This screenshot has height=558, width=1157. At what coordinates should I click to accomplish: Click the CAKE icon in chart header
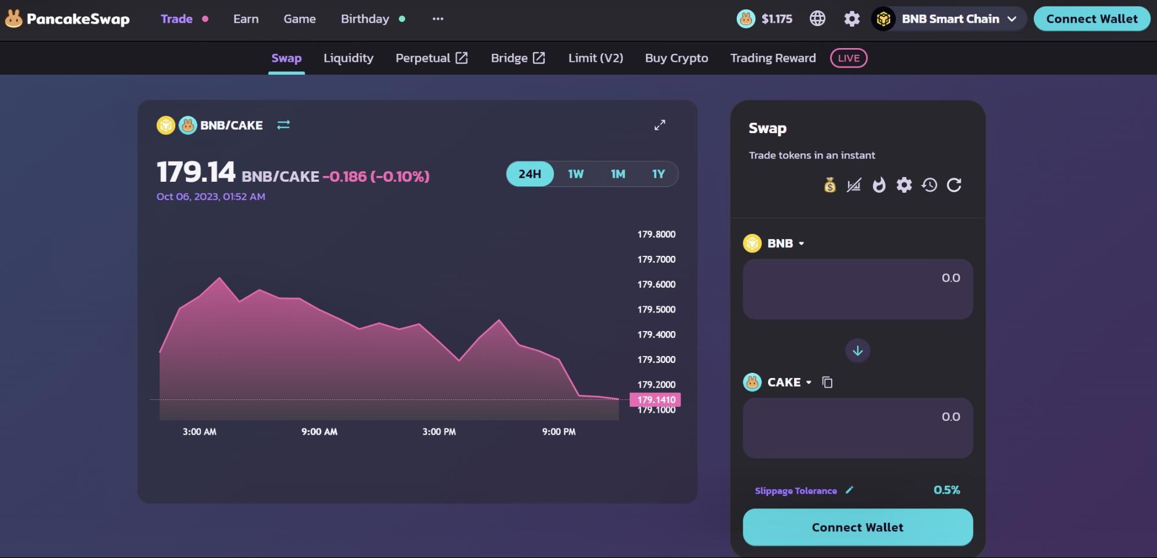tap(188, 125)
